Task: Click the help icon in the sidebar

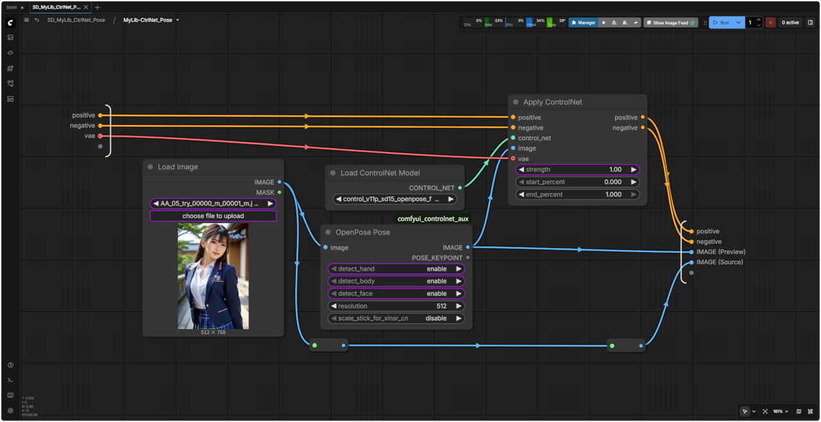Action: click(10, 365)
